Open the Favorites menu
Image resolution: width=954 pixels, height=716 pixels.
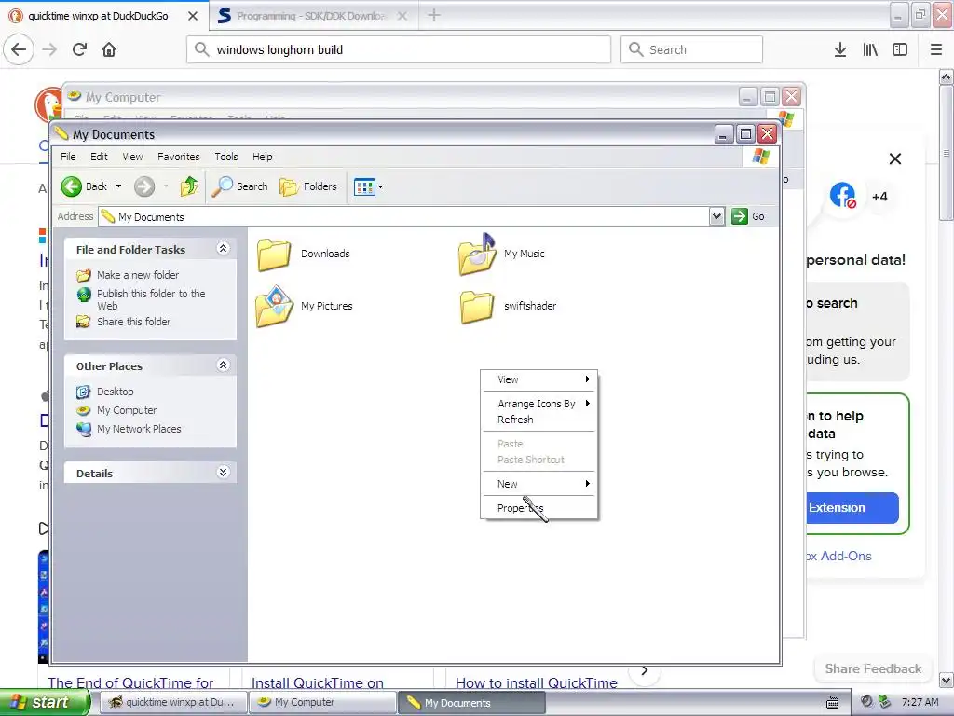[178, 157]
